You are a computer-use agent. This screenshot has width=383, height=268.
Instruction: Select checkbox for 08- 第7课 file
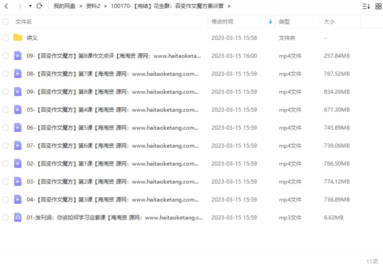coord(5,74)
